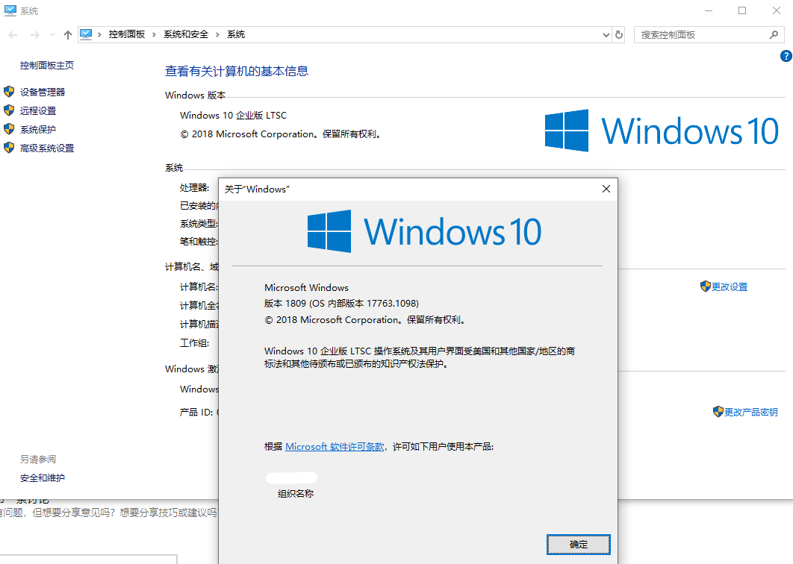The height and width of the screenshot is (564, 793).
Task: Maximize the 系统 window
Action: (742, 10)
